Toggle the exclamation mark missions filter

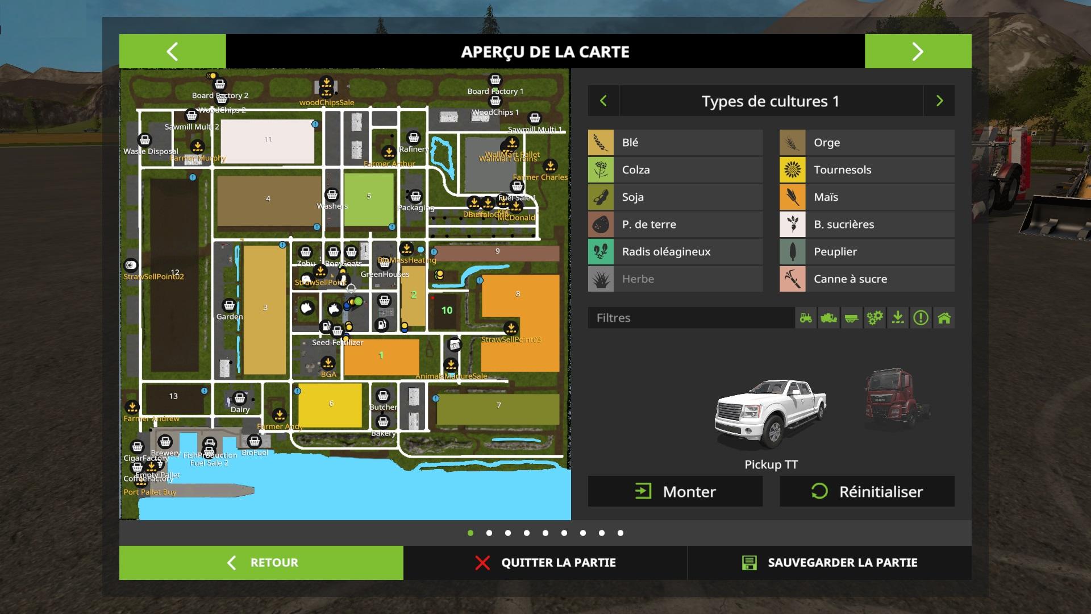[921, 318]
